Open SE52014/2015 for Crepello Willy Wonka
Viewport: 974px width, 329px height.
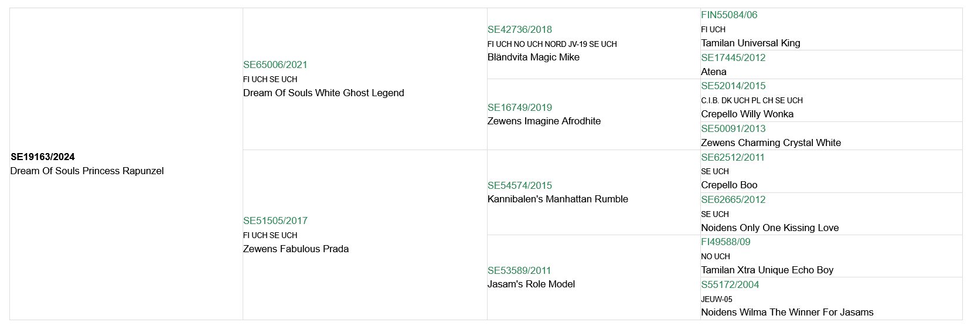(733, 86)
